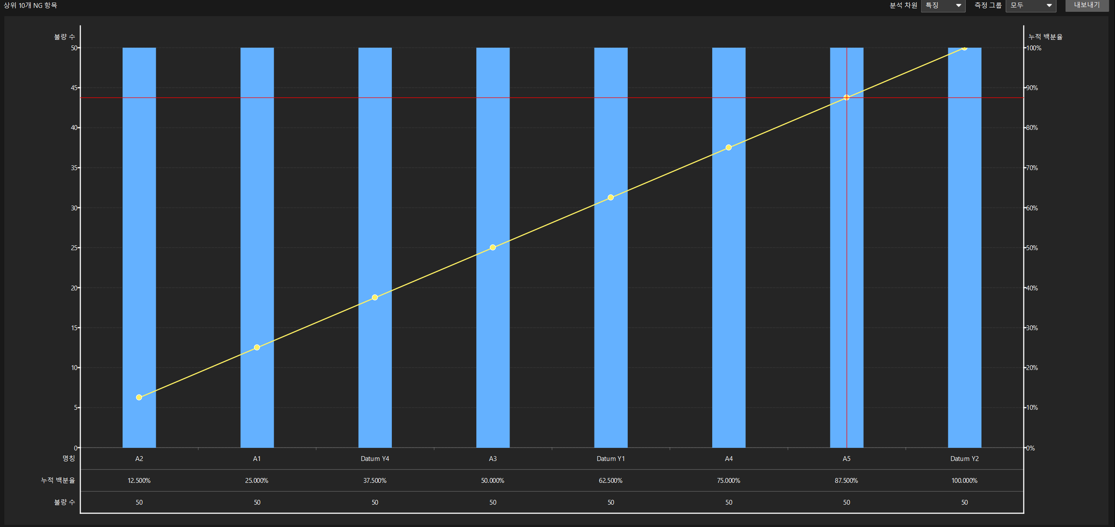
Task: Open the 분석 차원 dropdown showing 특징
Action: tap(943, 6)
